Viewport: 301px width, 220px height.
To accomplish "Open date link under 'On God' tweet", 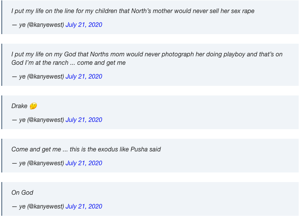I will pyautogui.click(x=84, y=206).
